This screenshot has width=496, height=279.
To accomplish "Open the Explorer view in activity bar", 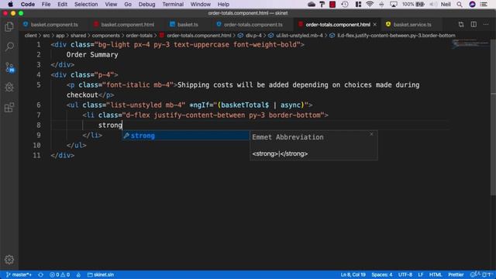I will [x=9, y=27].
